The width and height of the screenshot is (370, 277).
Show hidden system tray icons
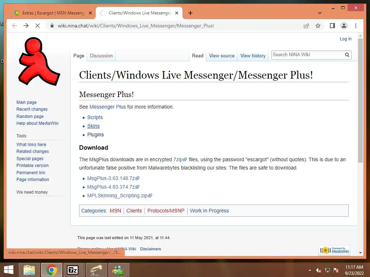tap(310, 270)
